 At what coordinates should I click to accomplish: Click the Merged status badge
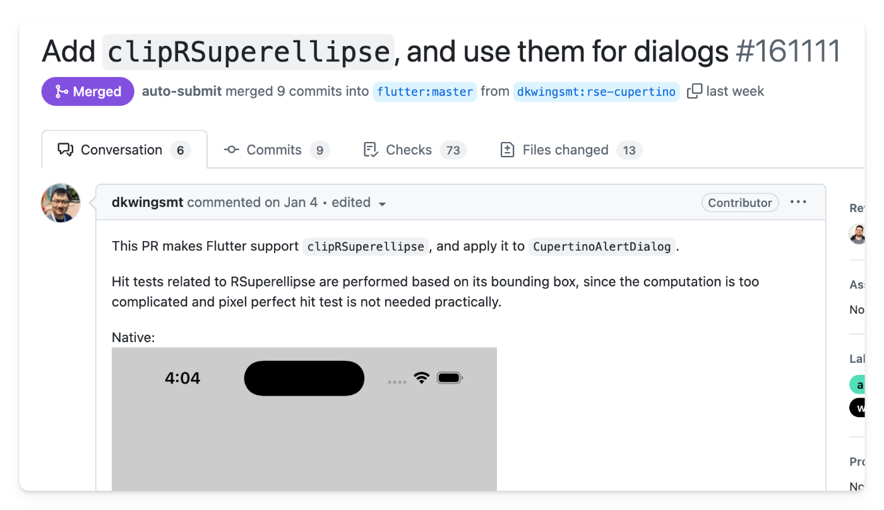point(88,92)
